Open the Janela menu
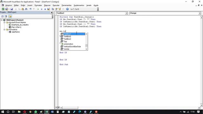This screenshot has width=203, height=114. click(x=89, y=5)
